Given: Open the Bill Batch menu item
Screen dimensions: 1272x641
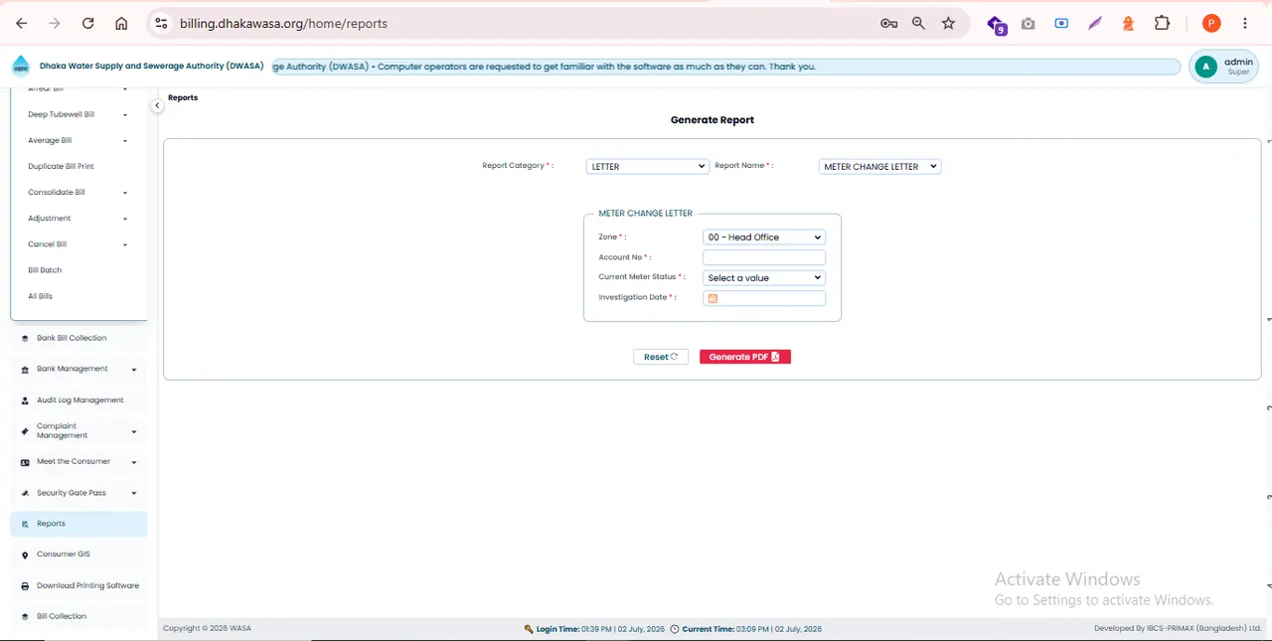Looking at the screenshot, I should tap(45, 270).
